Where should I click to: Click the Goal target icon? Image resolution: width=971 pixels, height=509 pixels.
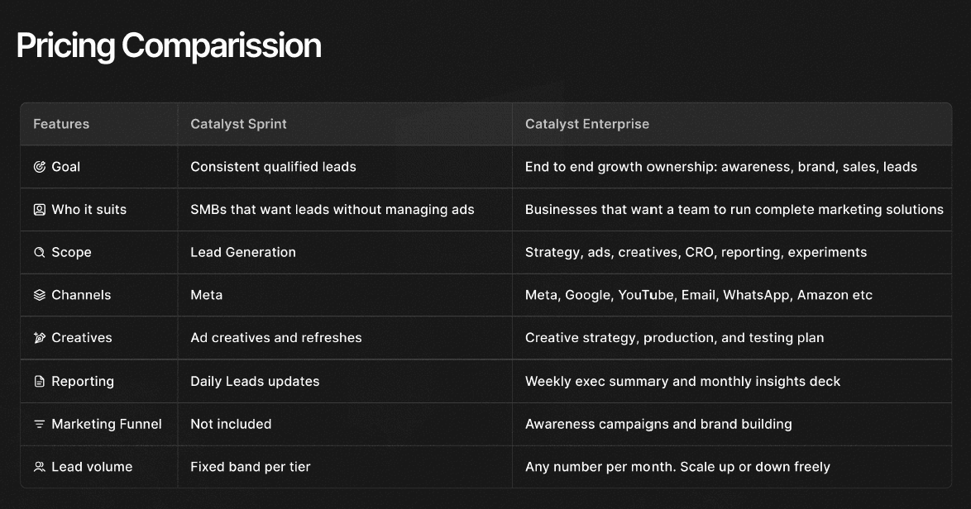click(x=39, y=167)
